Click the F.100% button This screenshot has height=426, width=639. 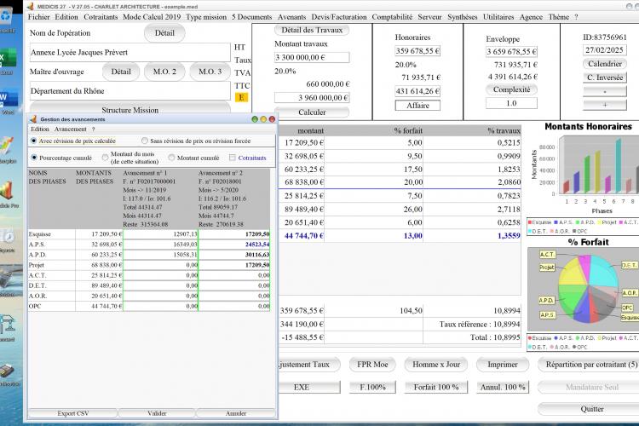point(372,388)
